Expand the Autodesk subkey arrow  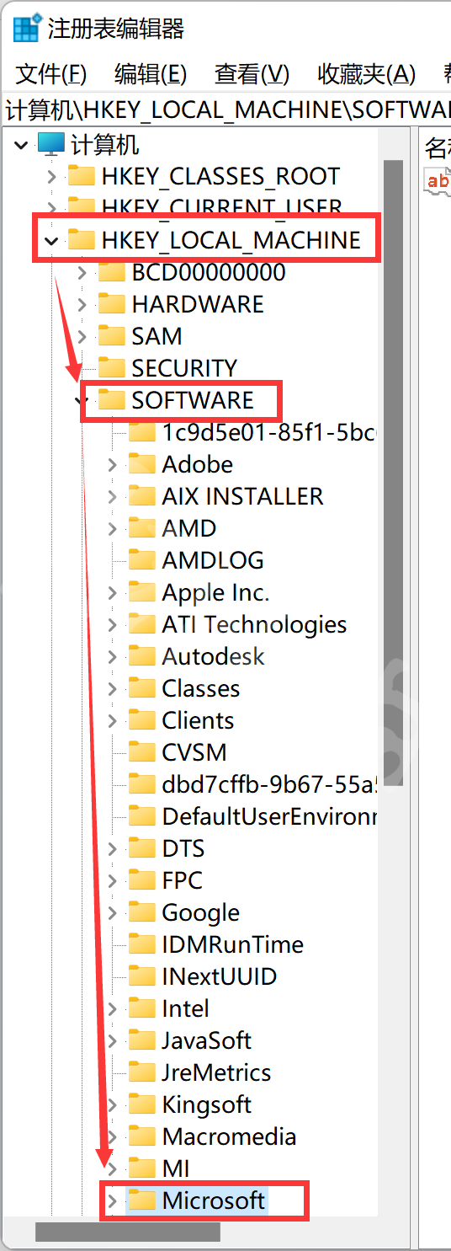tap(113, 656)
